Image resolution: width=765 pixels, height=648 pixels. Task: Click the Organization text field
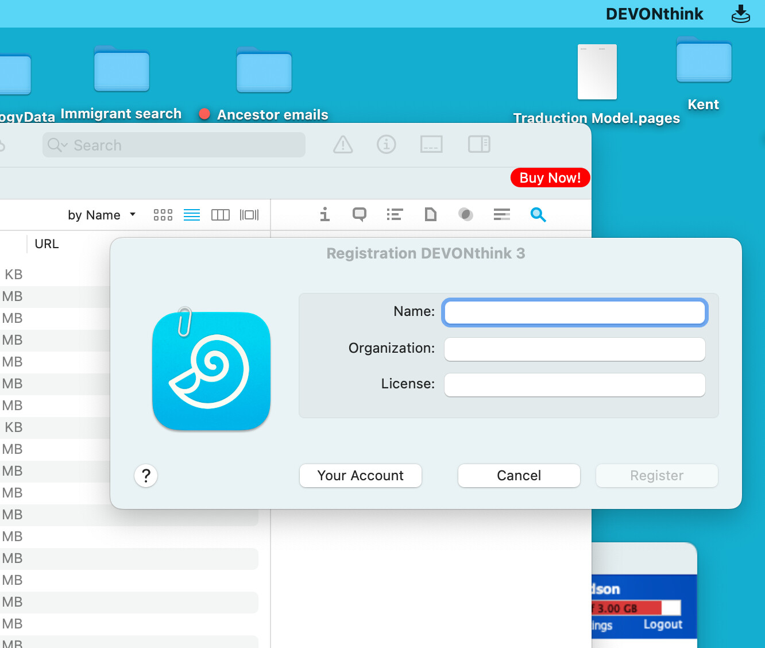(574, 349)
